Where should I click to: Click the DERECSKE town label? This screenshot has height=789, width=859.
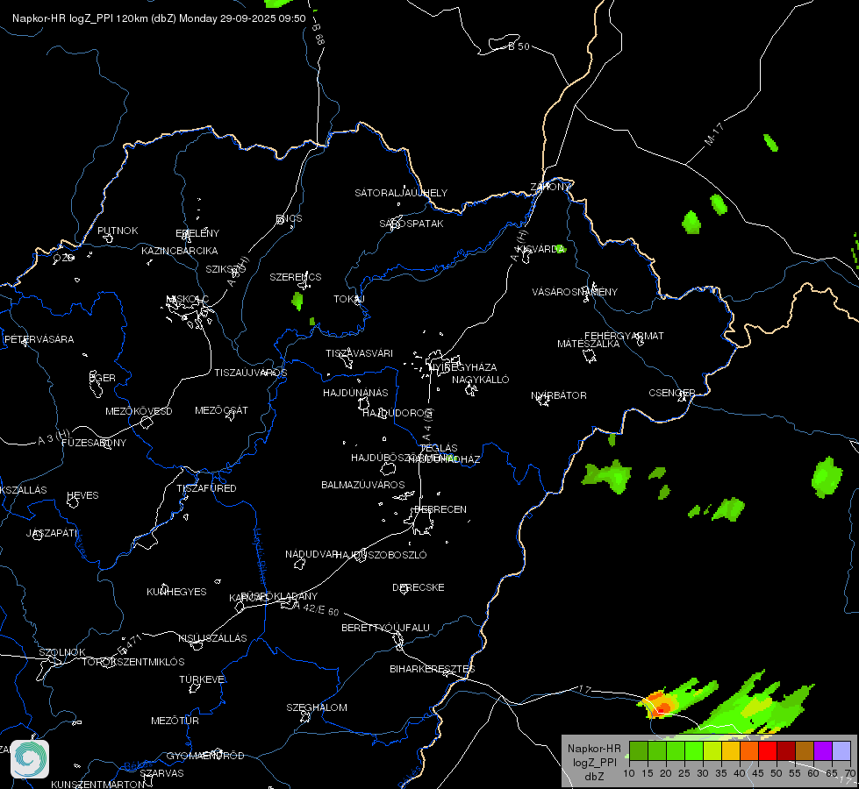pos(418,587)
